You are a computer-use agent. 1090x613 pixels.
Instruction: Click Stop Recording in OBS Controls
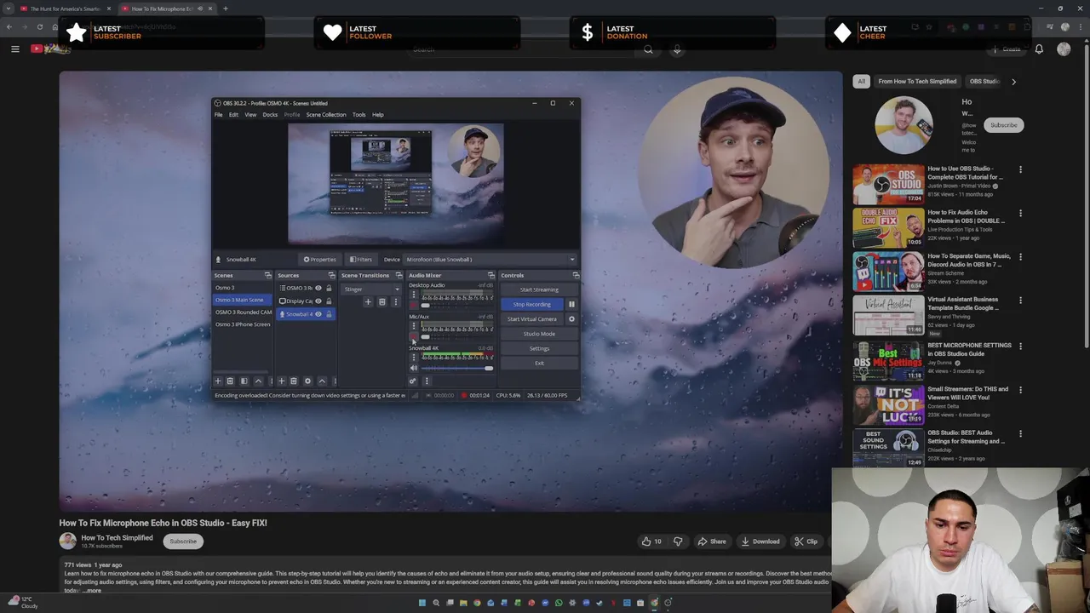531,304
